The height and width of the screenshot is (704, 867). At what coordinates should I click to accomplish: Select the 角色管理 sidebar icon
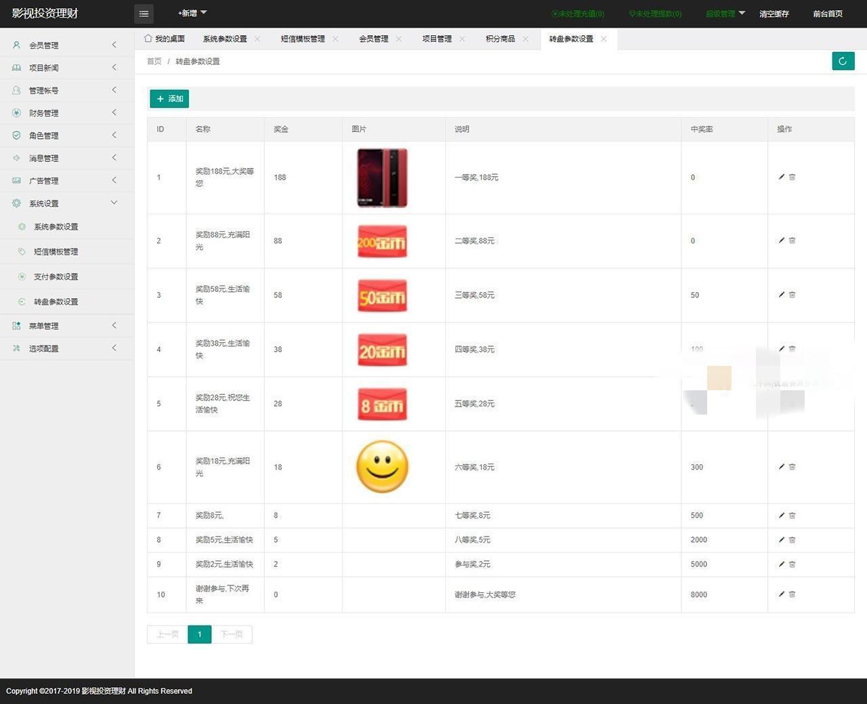(x=16, y=135)
